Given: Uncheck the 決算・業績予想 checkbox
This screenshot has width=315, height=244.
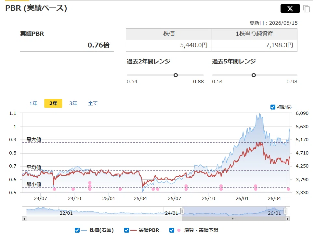Looking at the screenshot, I should [x=172, y=230].
